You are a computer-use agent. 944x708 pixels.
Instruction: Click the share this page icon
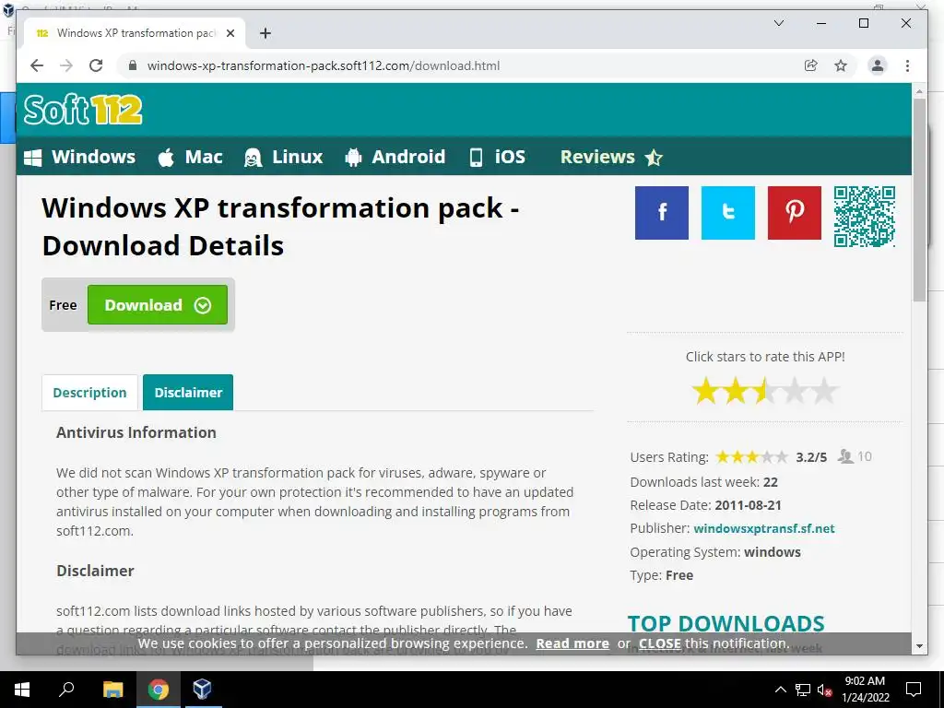pyautogui.click(x=811, y=65)
